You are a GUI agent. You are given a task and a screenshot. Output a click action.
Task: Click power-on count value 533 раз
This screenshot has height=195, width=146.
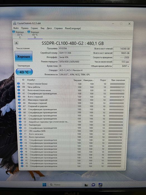pos(121,62)
